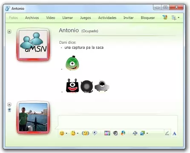Send a nudge with the shaking face icon
Screen dimensions: 190x153
[85, 133]
